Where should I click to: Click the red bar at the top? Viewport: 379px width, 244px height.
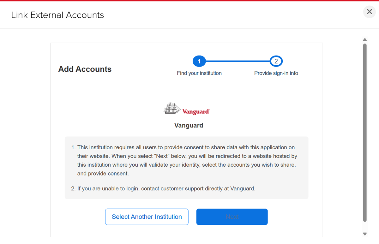(189, 1)
